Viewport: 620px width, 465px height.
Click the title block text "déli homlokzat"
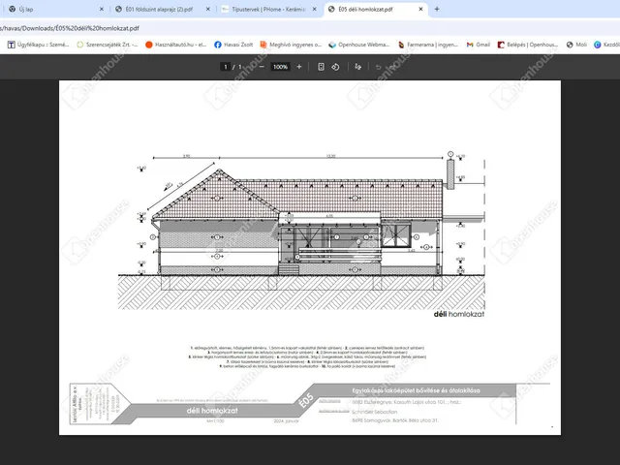click(x=212, y=411)
